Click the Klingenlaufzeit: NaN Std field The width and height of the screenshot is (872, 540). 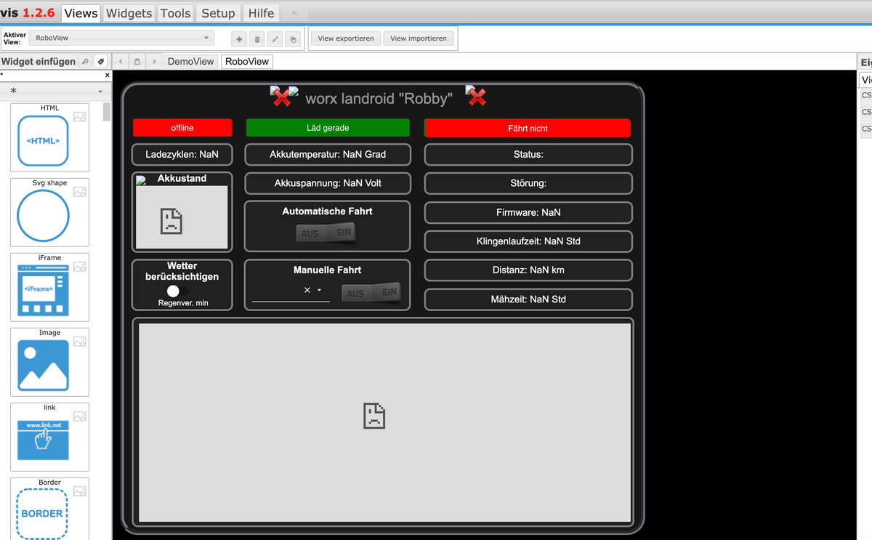[528, 241]
